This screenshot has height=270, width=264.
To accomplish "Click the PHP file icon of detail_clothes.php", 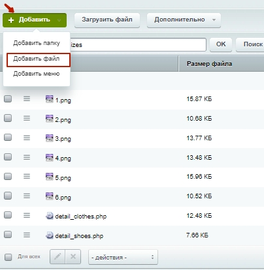I will 50,216.
